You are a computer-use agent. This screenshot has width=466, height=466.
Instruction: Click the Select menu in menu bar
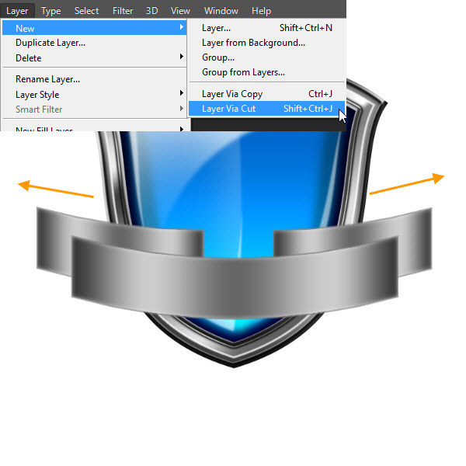click(86, 11)
